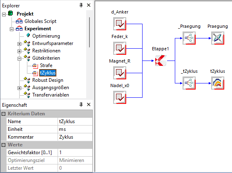Select Strafe under Gütekriterien

46,65
